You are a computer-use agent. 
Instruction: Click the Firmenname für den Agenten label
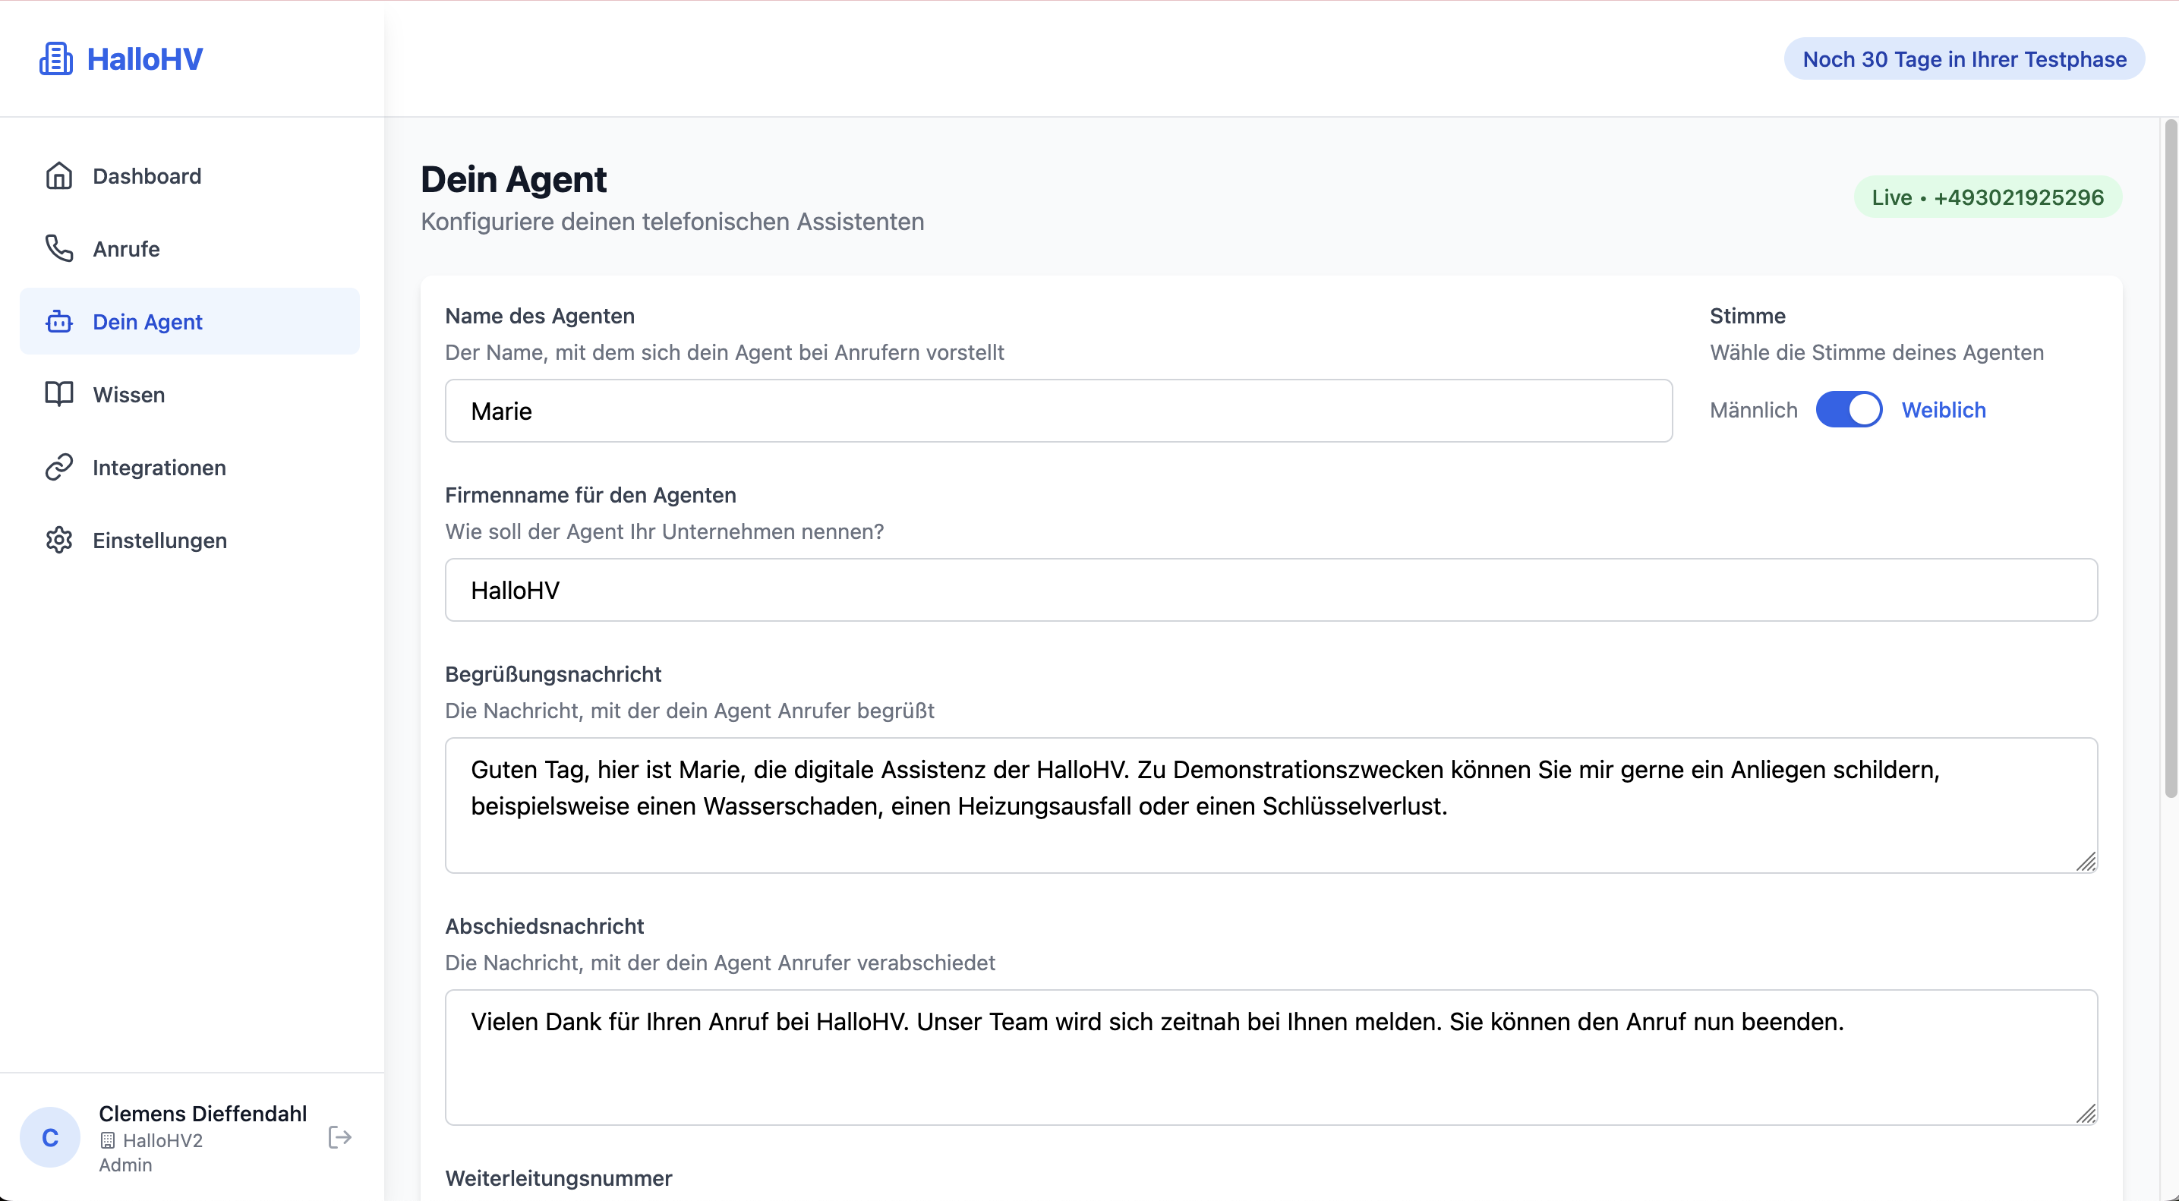591,495
